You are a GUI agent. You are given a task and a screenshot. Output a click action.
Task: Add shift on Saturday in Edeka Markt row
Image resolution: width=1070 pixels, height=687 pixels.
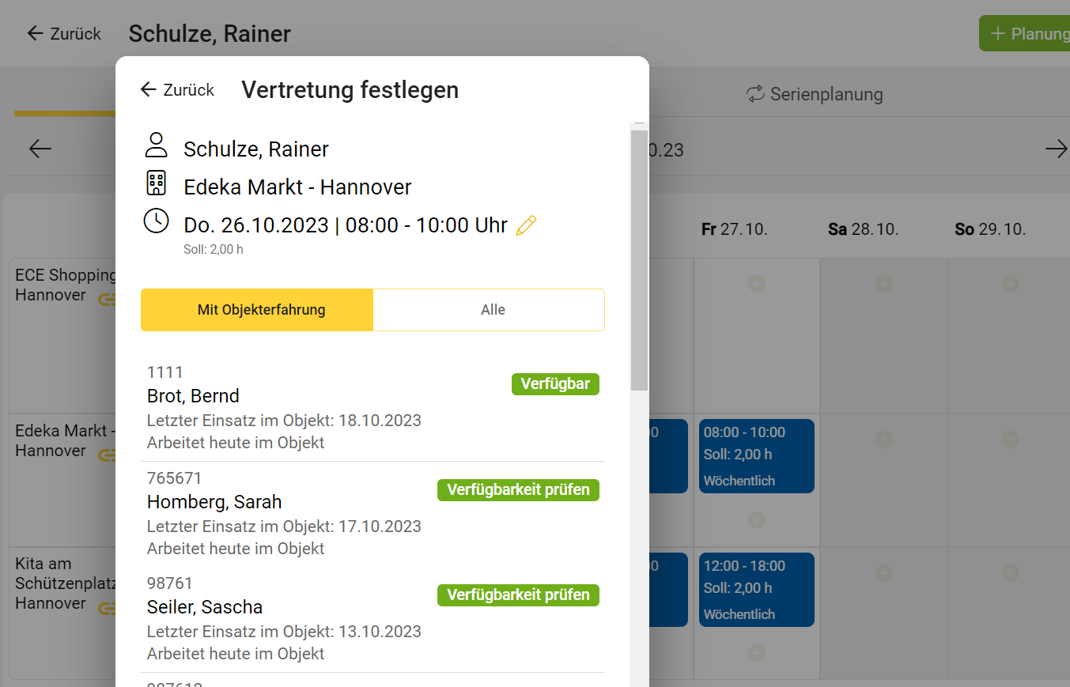click(x=883, y=439)
